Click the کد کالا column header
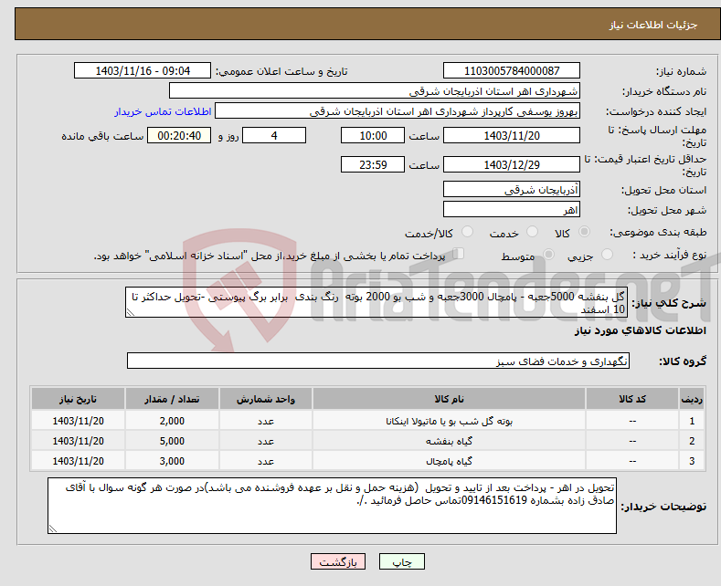Viewport: 721px width, 586px height. tap(632, 399)
